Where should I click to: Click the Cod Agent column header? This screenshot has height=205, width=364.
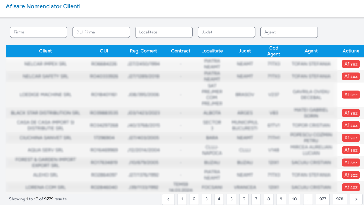pyautogui.click(x=274, y=51)
